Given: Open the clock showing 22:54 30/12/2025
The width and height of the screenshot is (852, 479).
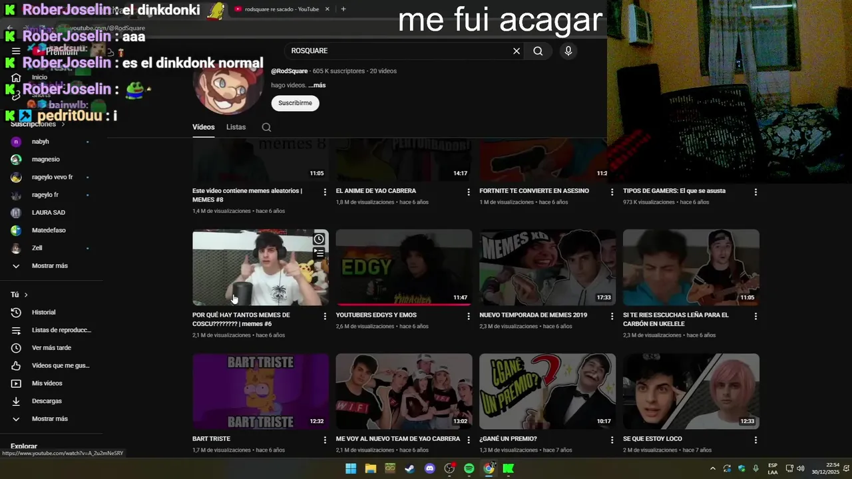Looking at the screenshot, I should coord(825,468).
